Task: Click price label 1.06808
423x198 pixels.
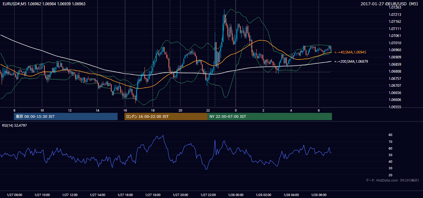Action: click(x=395, y=71)
